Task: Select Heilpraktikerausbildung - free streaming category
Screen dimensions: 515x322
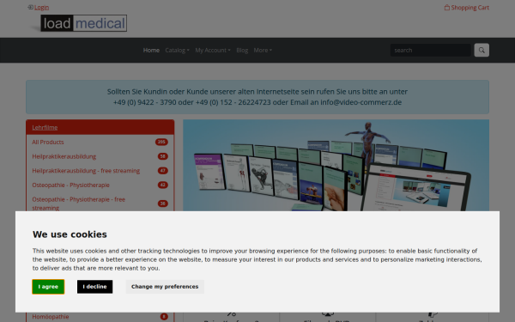Action: [86, 171]
